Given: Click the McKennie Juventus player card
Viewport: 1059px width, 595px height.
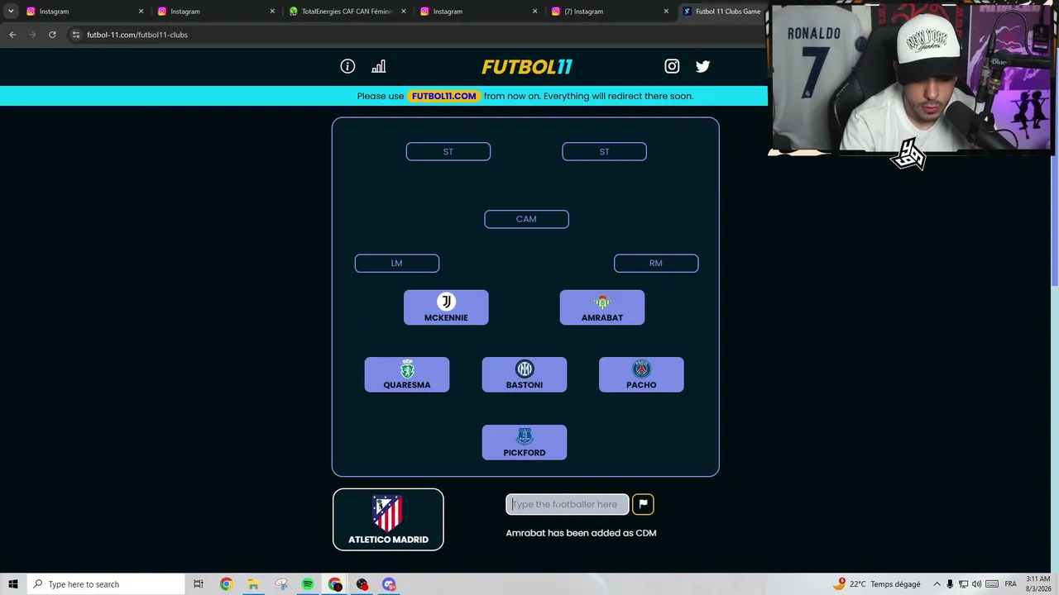Looking at the screenshot, I should click(446, 307).
